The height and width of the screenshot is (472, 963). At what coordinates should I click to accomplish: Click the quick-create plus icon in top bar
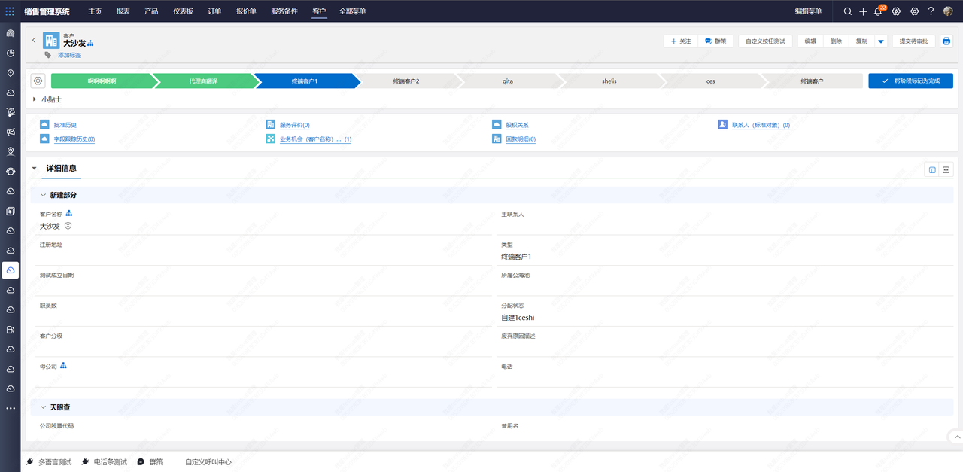pos(863,11)
